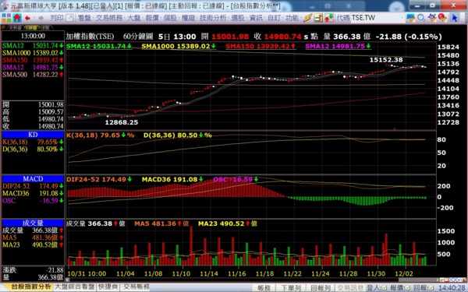Go back with the red left arrow
The width and height of the screenshot is (468, 292).
pyautogui.click(x=27, y=18)
